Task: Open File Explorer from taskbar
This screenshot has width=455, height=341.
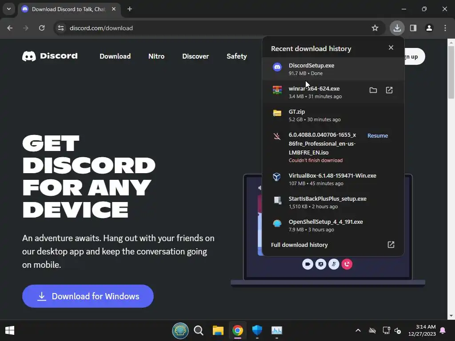Action: pyautogui.click(x=218, y=330)
